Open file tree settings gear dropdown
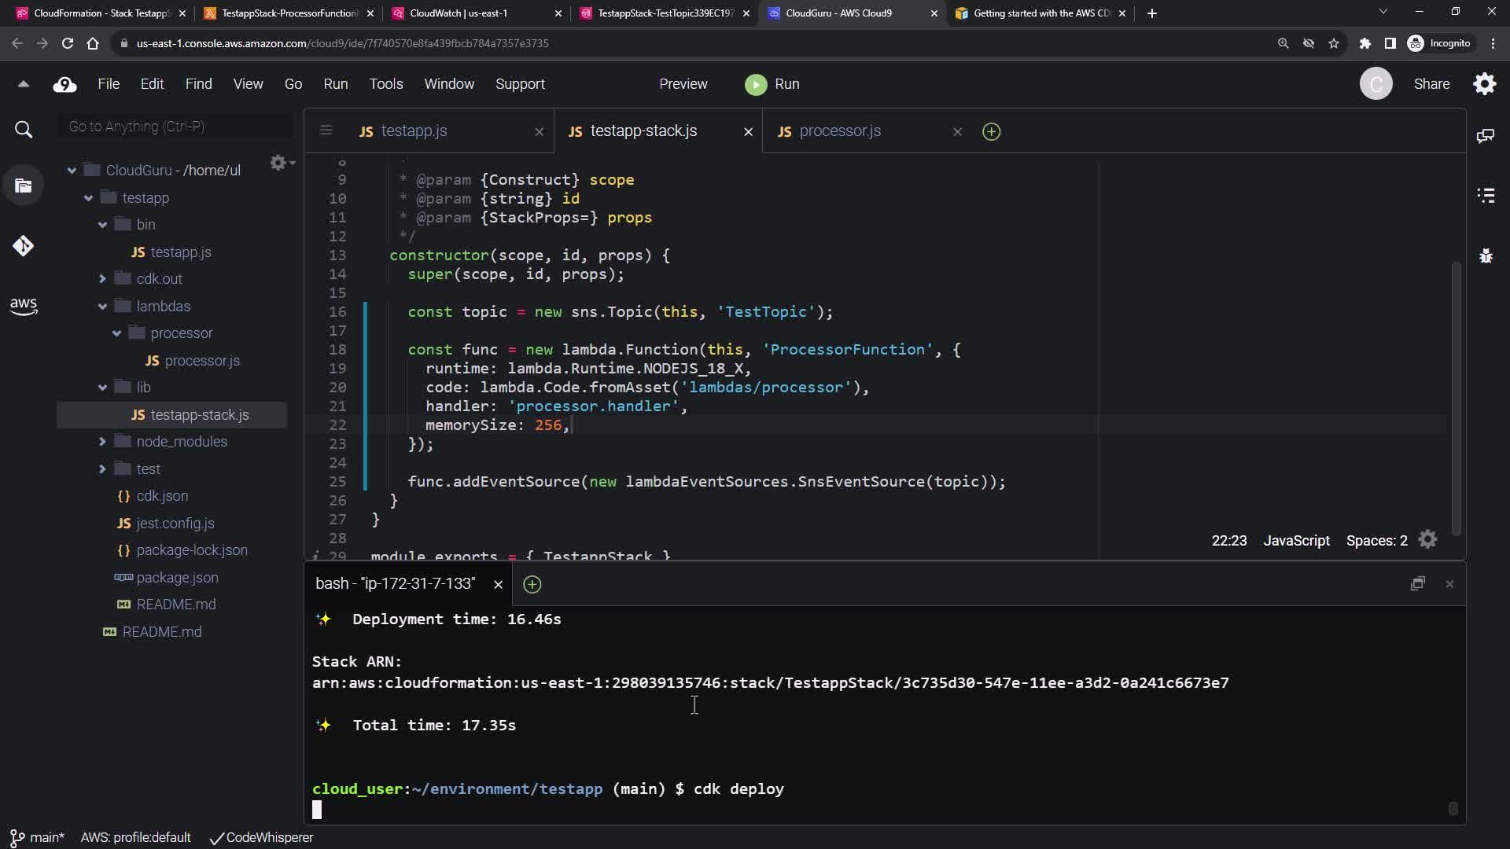1510x849 pixels. click(x=281, y=163)
